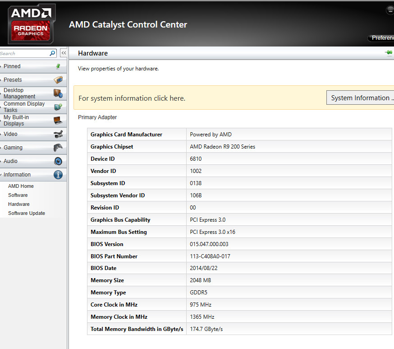Expand the Audio section

33,161
